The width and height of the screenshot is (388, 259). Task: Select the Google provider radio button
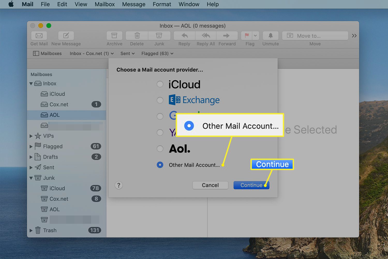pyautogui.click(x=160, y=116)
